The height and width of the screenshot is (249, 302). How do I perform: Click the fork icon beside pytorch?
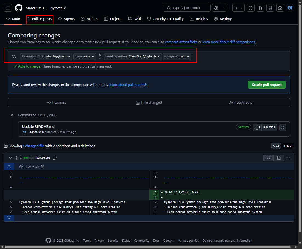click(65, 8)
